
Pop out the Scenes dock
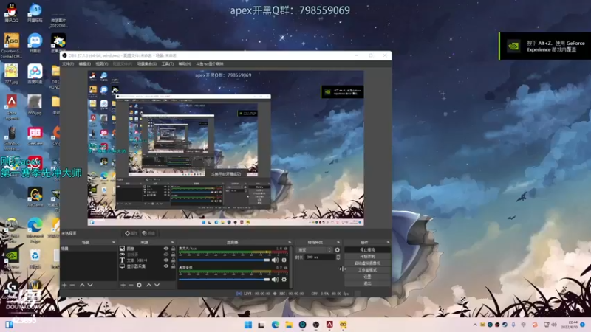point(114,242)
